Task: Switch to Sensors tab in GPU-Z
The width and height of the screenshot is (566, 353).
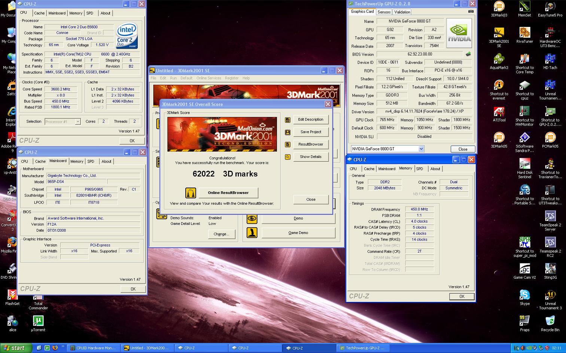Action: [x=384, y=12]
